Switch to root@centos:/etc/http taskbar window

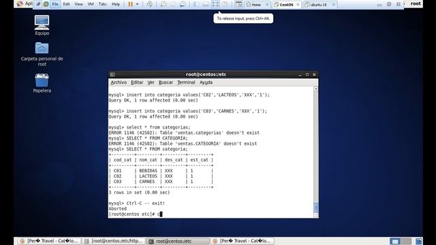(x=114, y=241)
